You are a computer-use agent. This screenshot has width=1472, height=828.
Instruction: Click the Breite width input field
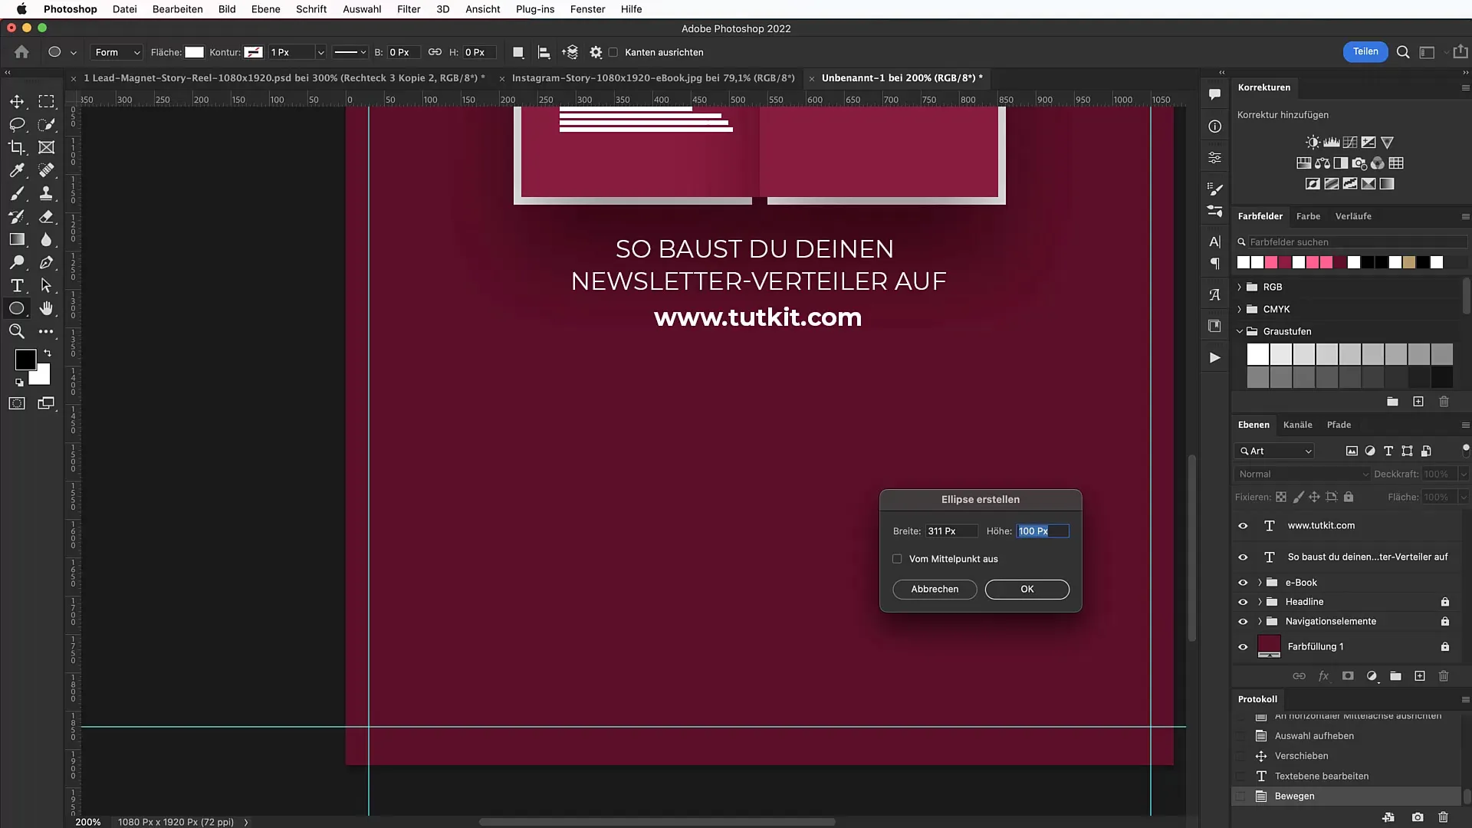click(x=951, y=531)
